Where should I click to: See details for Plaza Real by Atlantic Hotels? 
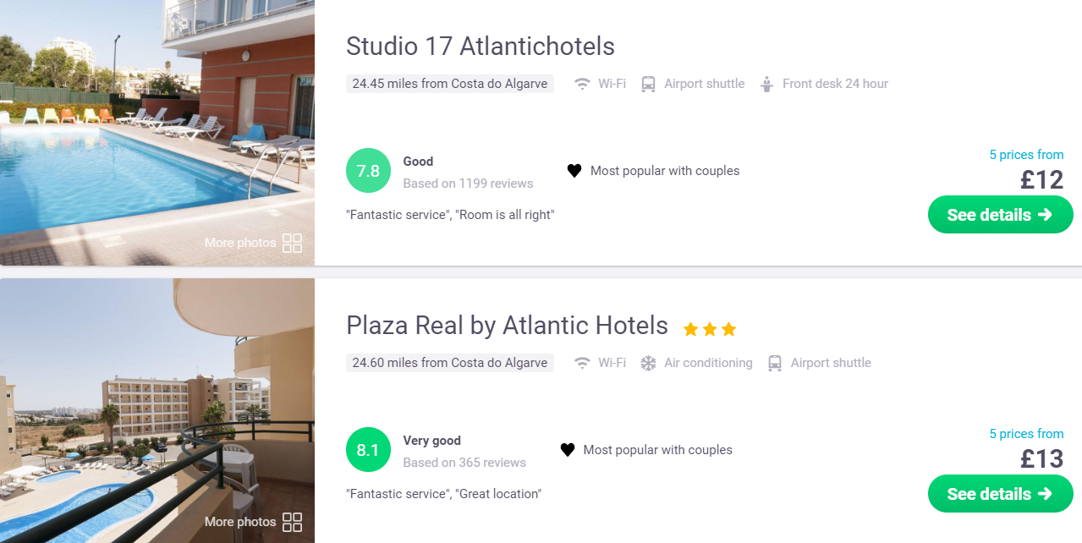[1001, 494]
